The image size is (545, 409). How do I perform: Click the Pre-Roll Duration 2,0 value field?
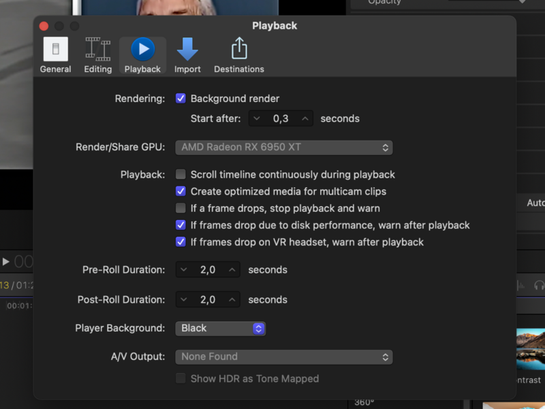208,269
